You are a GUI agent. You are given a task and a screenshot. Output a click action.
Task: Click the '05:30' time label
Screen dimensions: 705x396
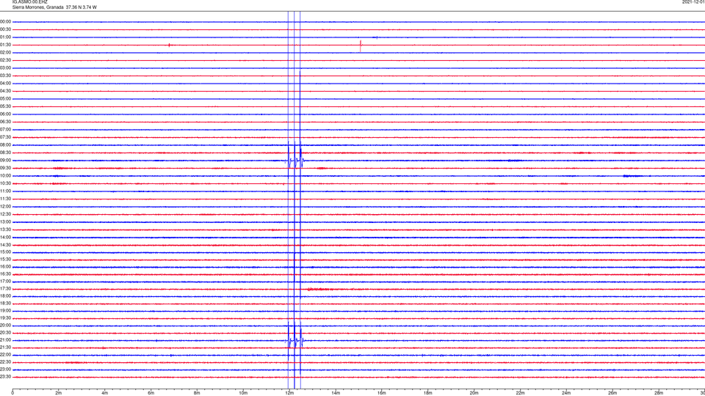click(x=5, y=106)
